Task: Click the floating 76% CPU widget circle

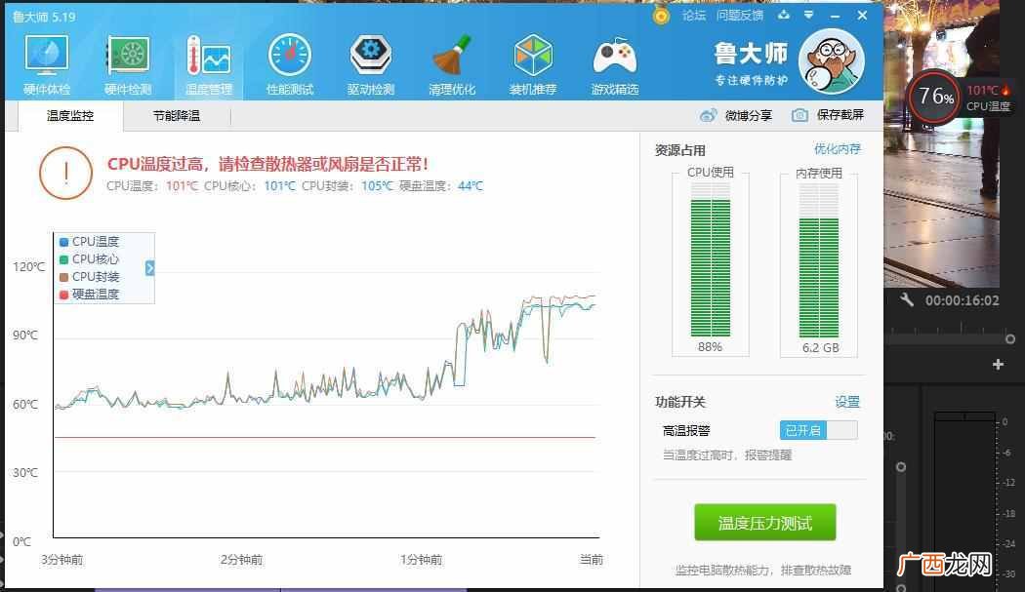Action: [934, 97]
